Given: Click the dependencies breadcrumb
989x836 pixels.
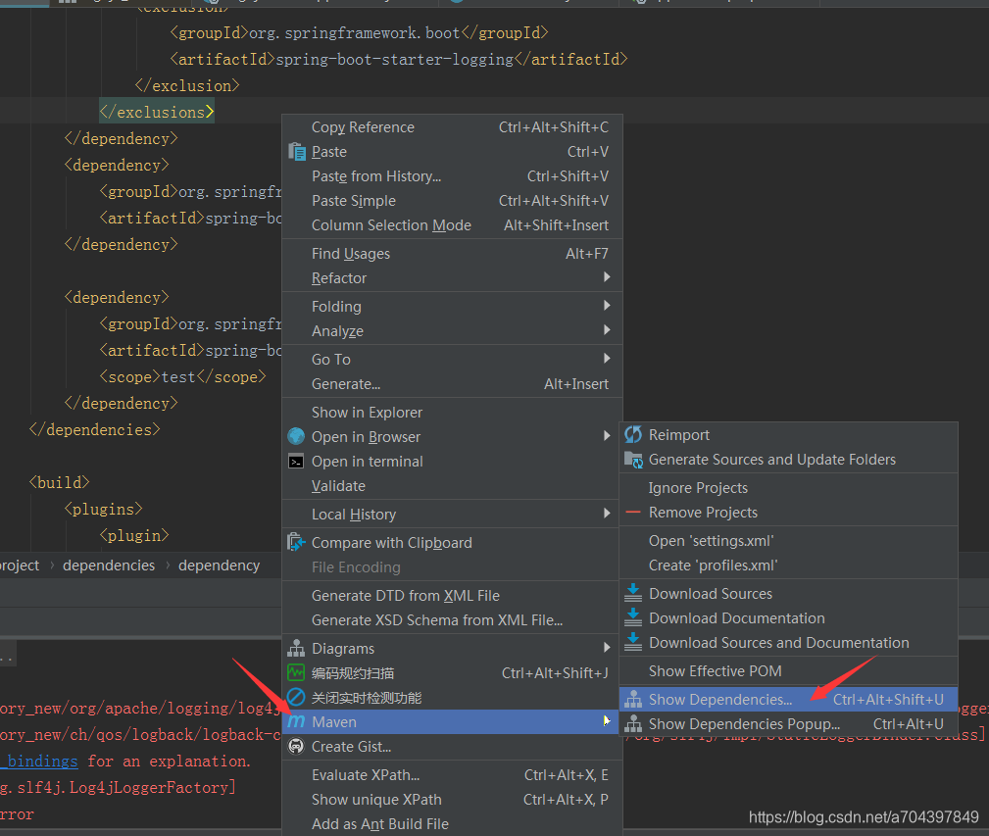Looking at the screenshot, I should (109, 566).
